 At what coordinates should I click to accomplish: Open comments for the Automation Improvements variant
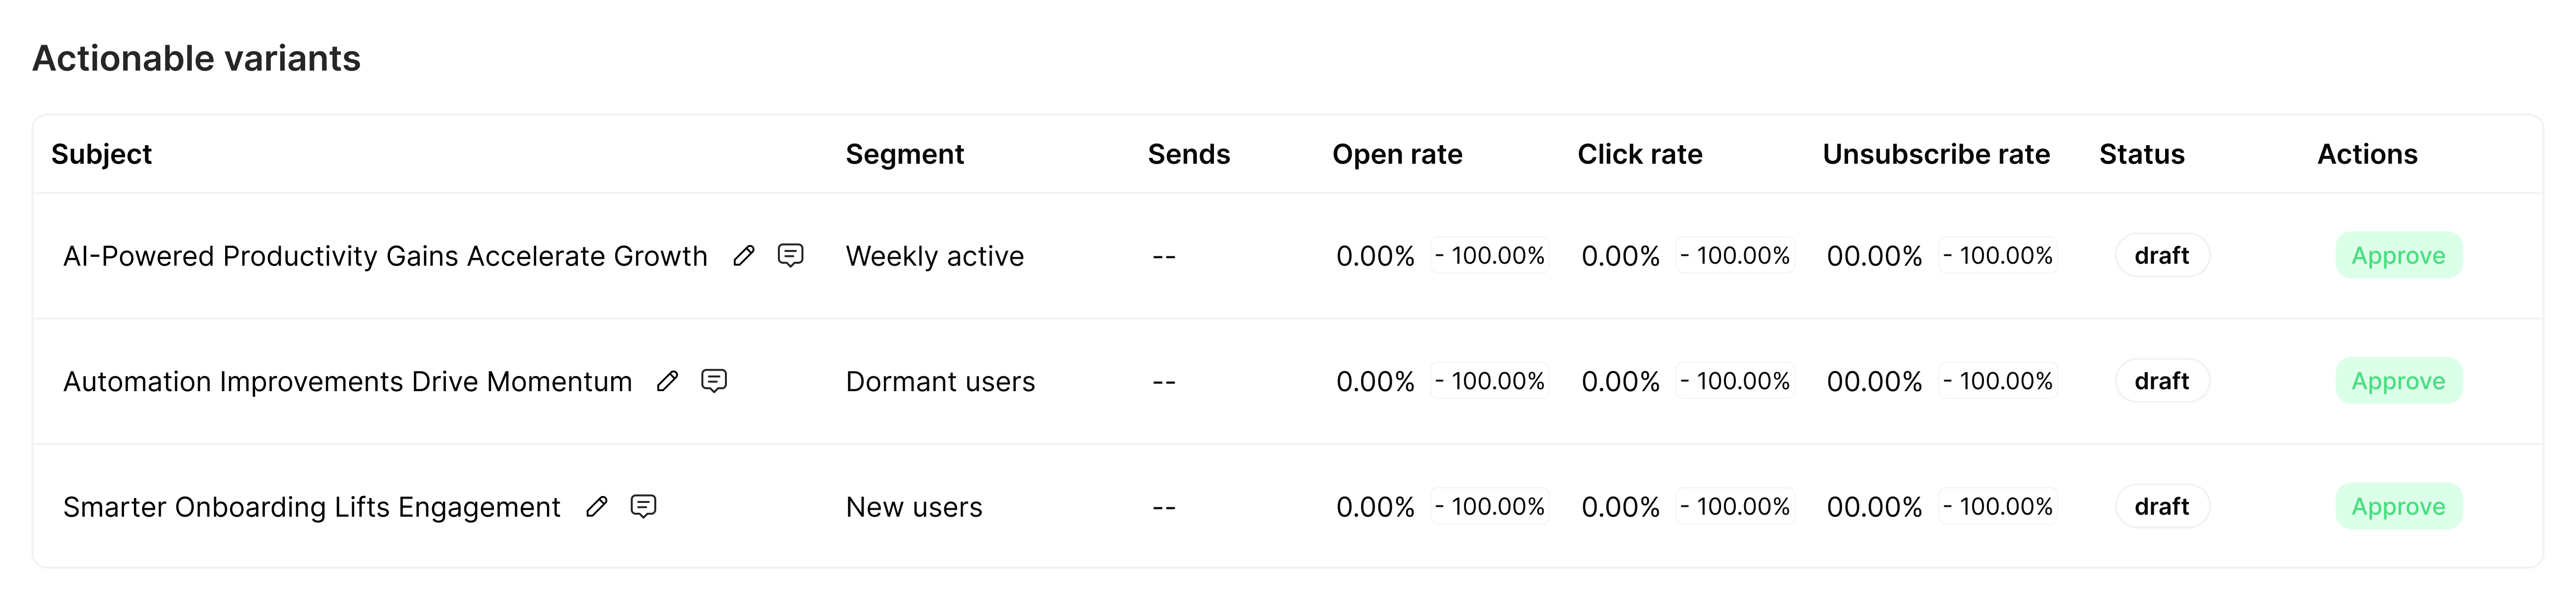[x=715, y=381]
